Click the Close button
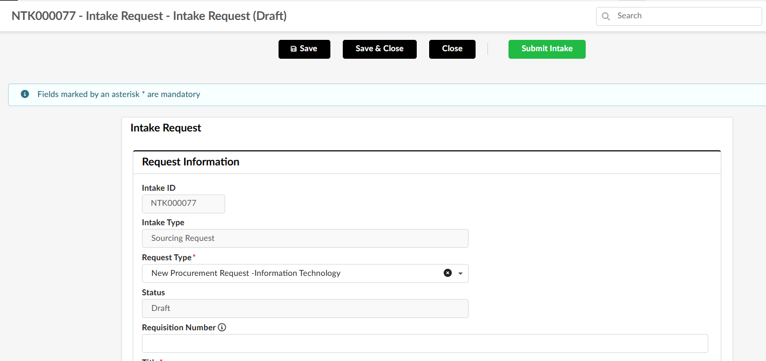Viewport: 766px width, 361px height. 452,49
